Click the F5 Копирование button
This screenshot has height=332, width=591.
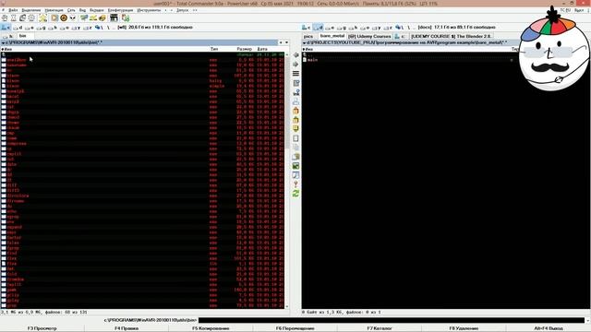(x=211, y=328)
